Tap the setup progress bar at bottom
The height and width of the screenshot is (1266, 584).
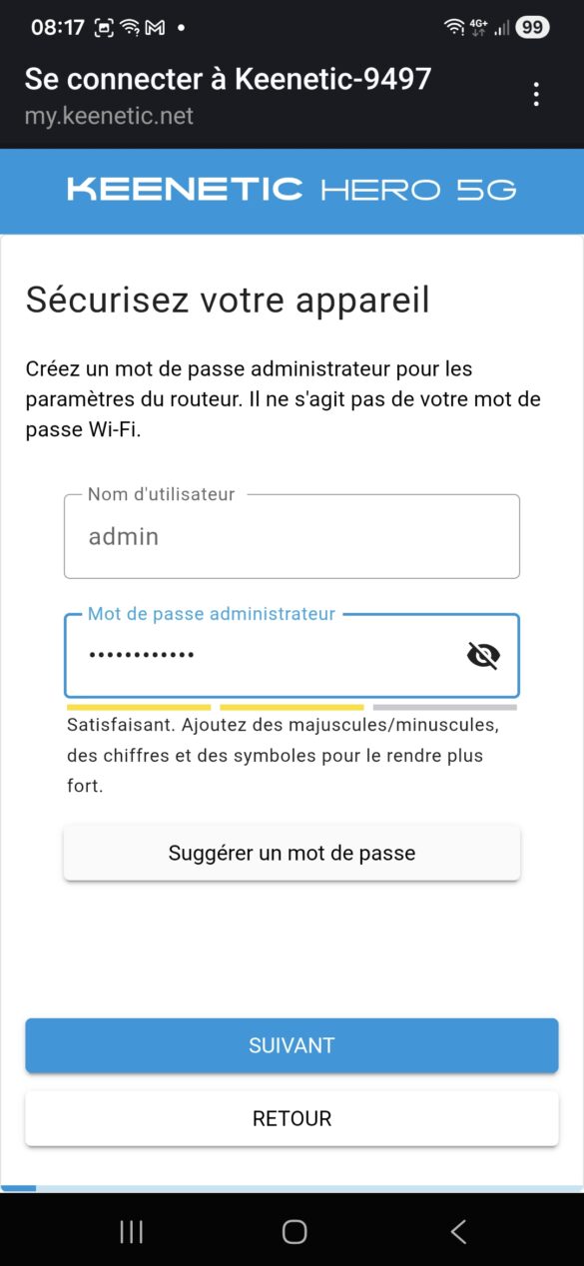292,1188
